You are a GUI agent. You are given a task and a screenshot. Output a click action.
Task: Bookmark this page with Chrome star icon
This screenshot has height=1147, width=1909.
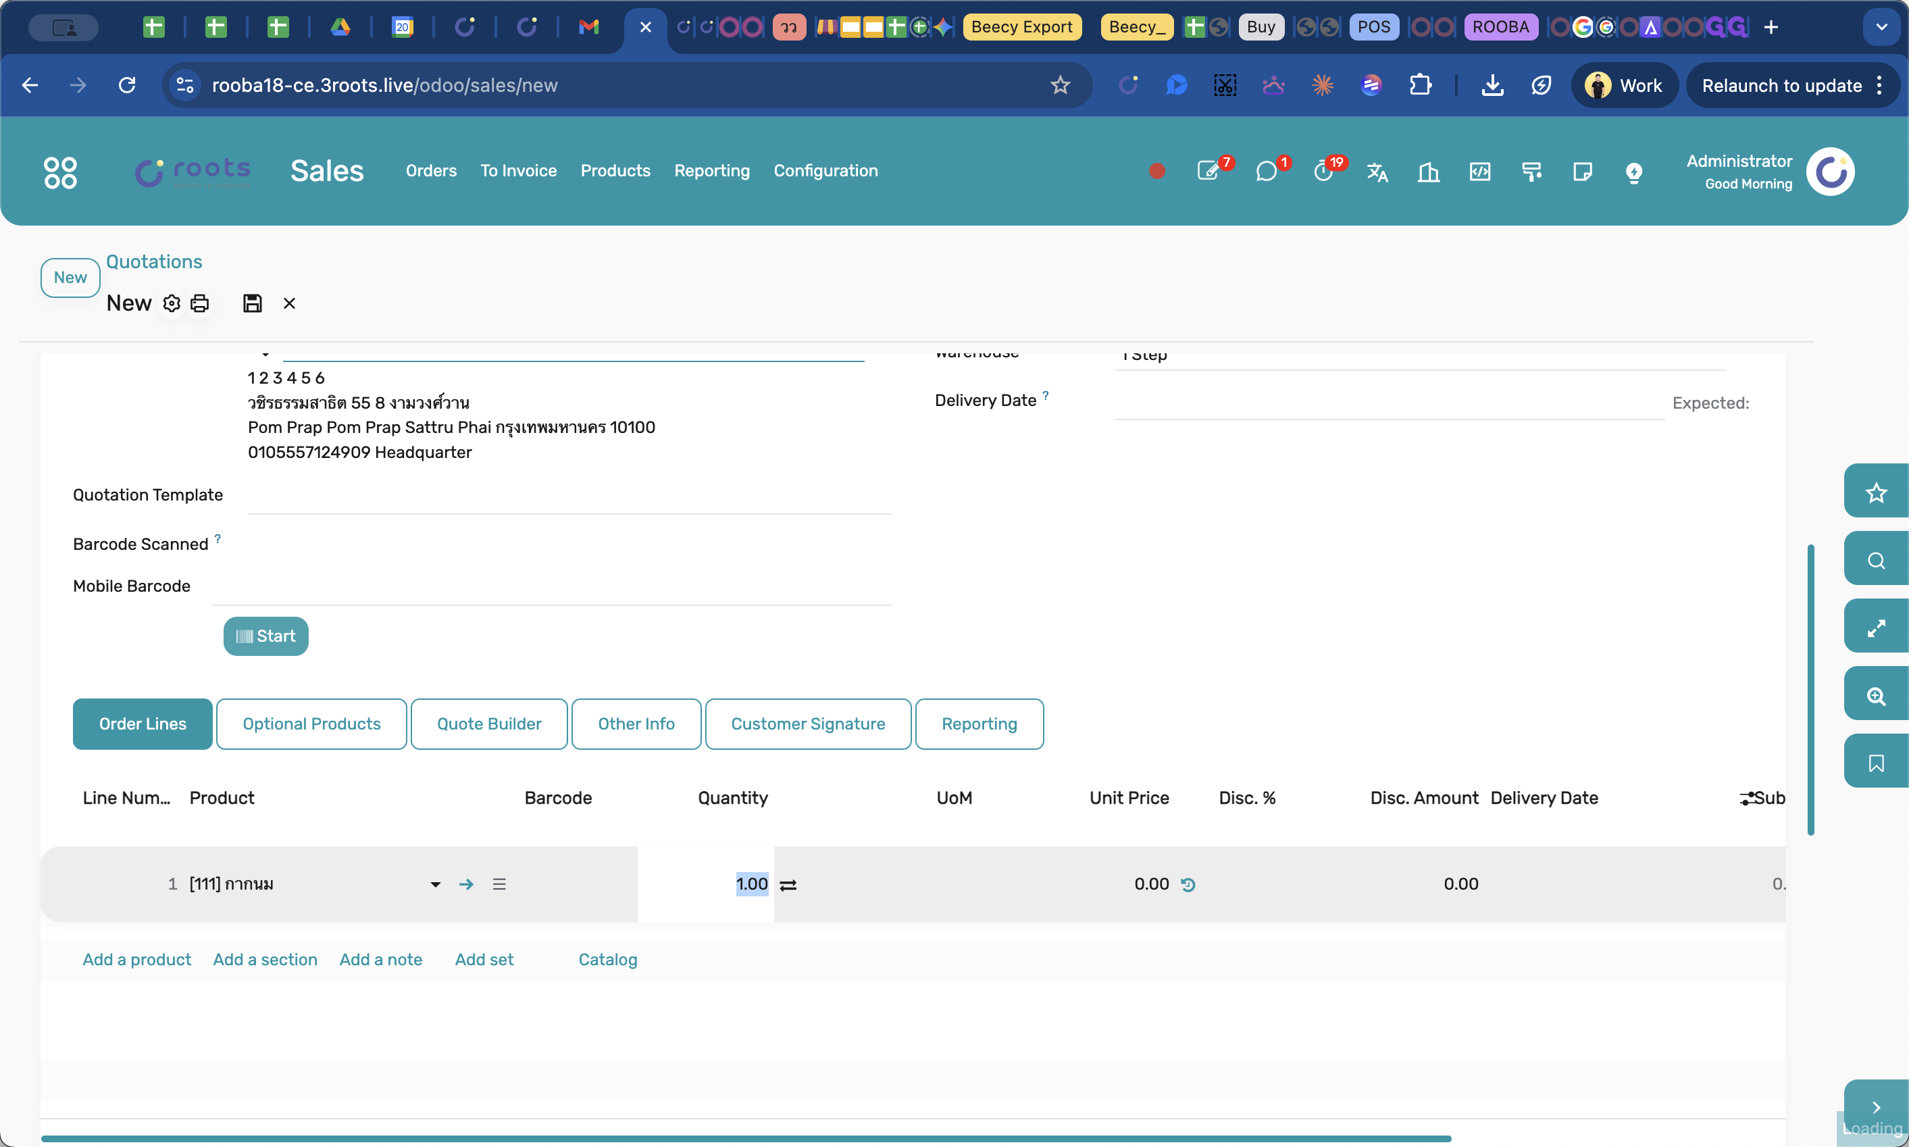[1061, 86]
